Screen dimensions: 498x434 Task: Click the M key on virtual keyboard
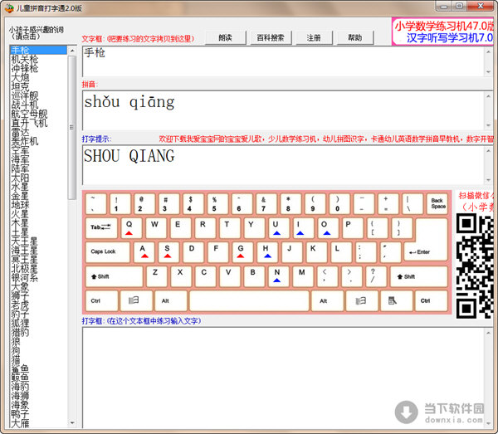click(x=303, y=276)
